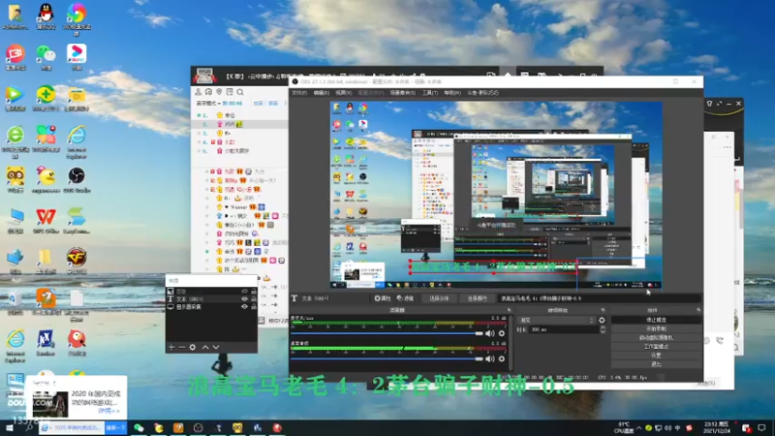Click the OBS icon in the taskbar

click(199, 427)
